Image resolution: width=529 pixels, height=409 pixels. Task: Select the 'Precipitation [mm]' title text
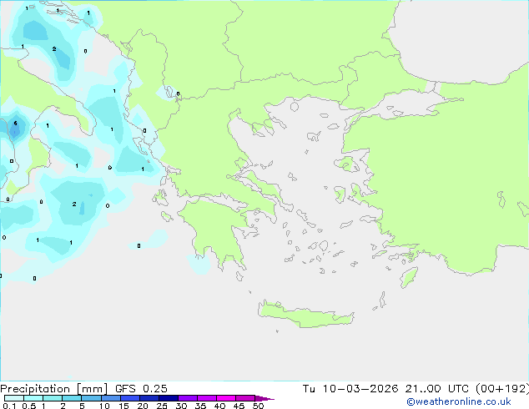[x=54, y=389]
